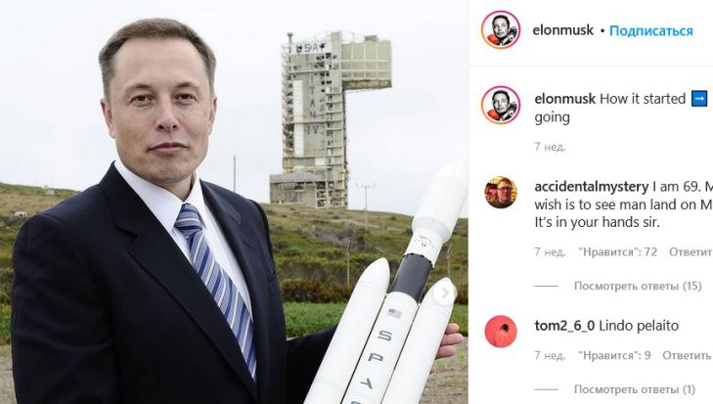
Task: View the 72 likes on accidentalmystery's comment
Action: 618,251
